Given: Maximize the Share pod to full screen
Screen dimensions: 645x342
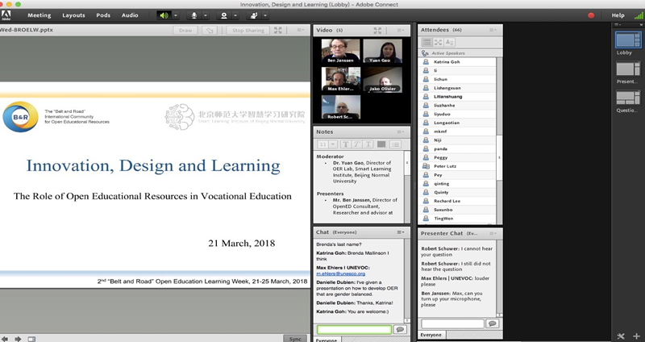Looking at the screenshot, I should (x=278, y=31).
